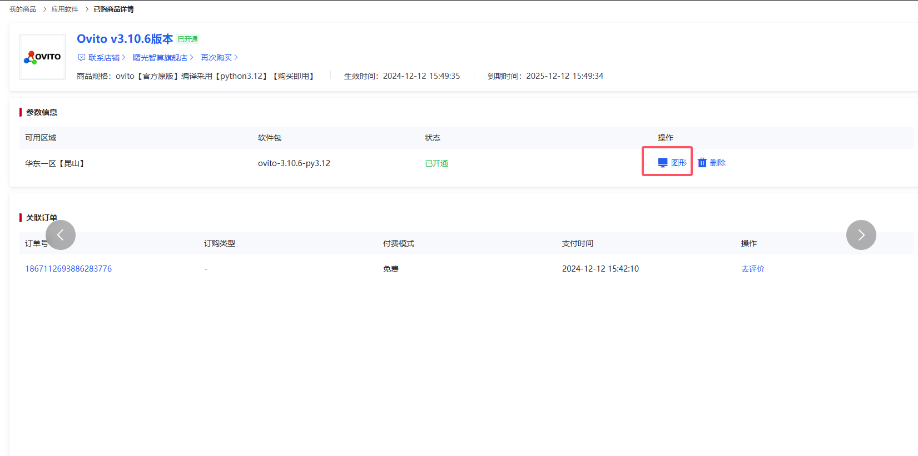Click the chat bubble icon before 联系店铺

tap(82, 58)
